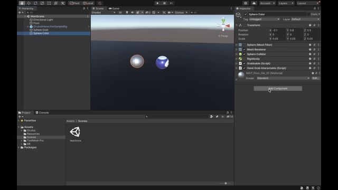Image resolution: width=338 pixels, height=190 pixels.
Task: Click the scene orientation gizmo
Action: 223,25
